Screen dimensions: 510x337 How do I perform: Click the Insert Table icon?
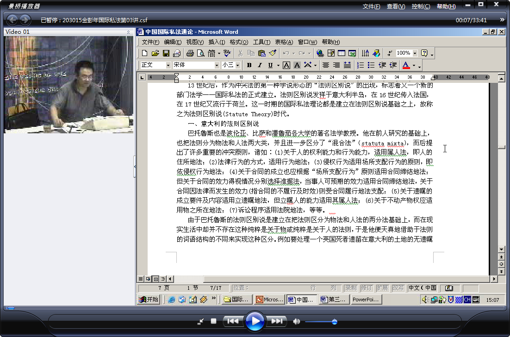341,53
